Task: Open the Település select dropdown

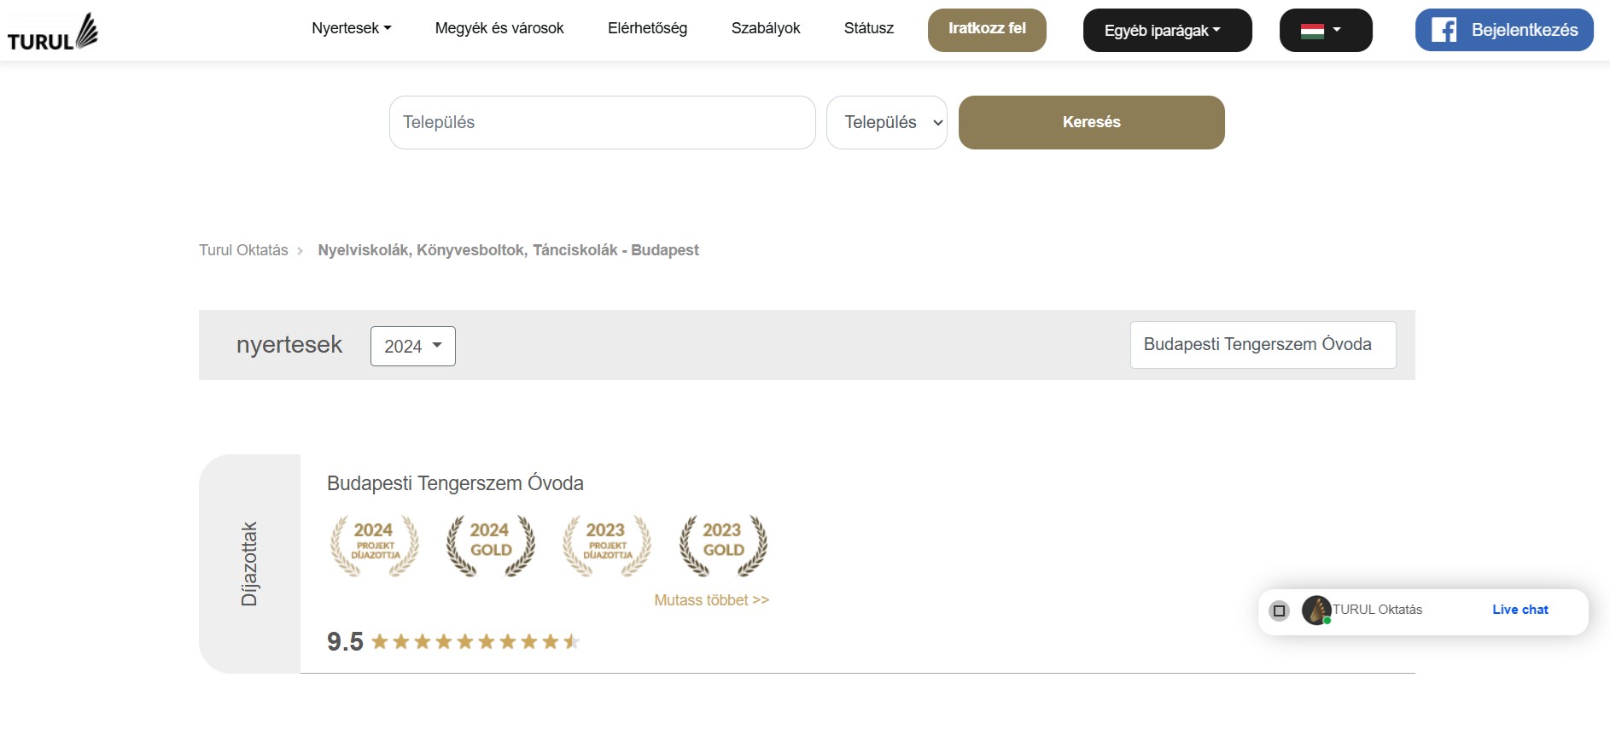Action: coord(887,122)
